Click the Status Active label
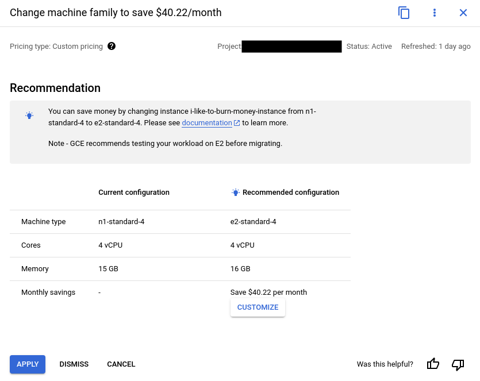Screen dimensions: 480x381 [368, 47]
